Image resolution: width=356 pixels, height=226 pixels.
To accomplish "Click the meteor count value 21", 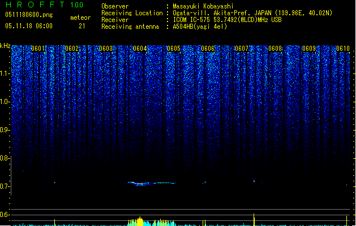I will (82, 26).
